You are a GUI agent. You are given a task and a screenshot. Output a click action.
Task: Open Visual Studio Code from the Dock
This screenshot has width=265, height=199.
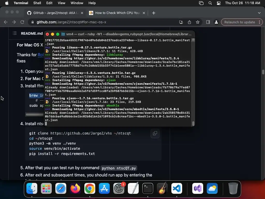[x=176, y=188]
